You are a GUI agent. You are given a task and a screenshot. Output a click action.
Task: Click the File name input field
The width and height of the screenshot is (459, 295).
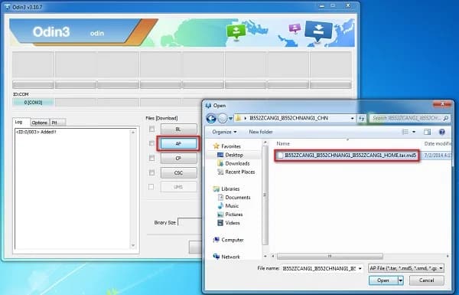click(319, 268)
